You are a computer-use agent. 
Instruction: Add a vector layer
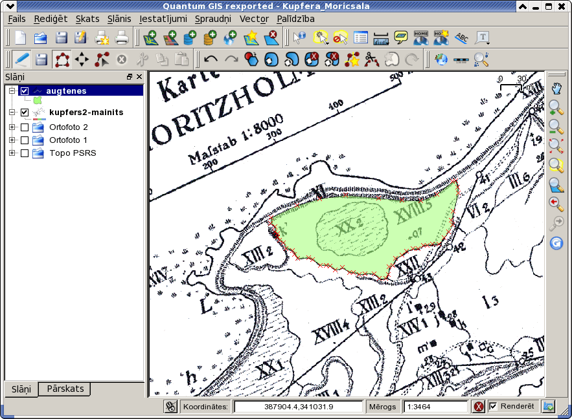coord(151,38)
